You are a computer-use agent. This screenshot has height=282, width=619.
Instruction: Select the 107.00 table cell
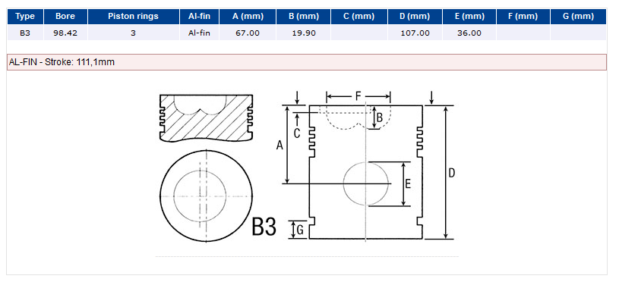pos(415,33)
